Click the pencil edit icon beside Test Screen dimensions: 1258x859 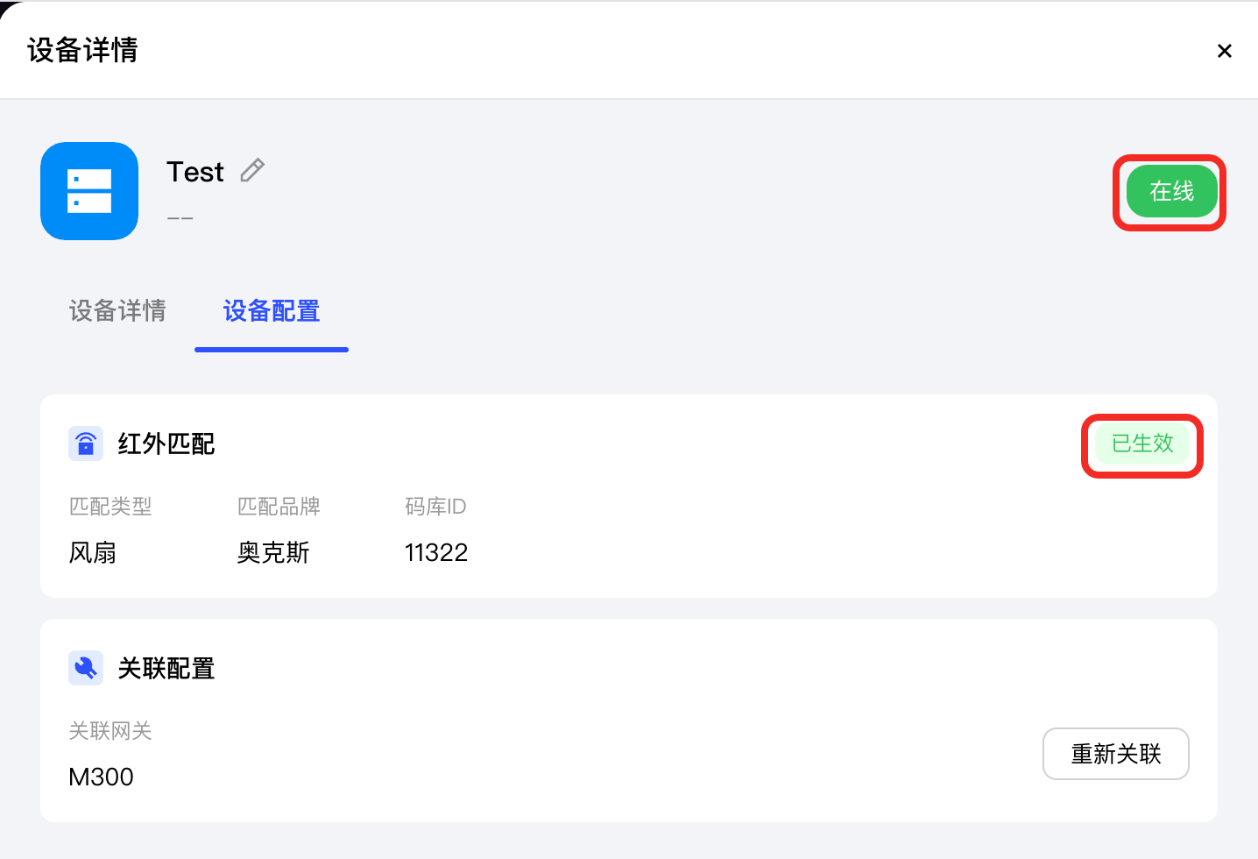[x=252, y=170]
